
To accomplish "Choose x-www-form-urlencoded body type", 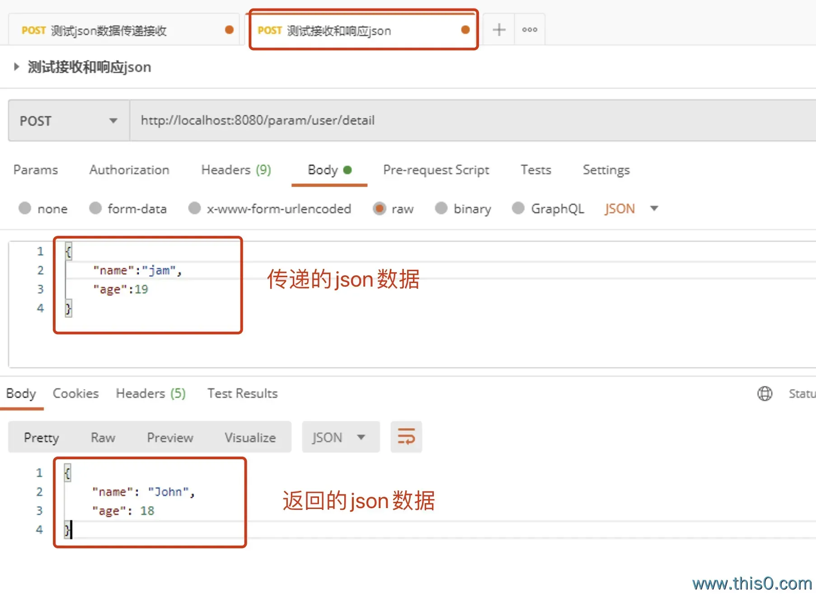I will [x=194, y=208].
